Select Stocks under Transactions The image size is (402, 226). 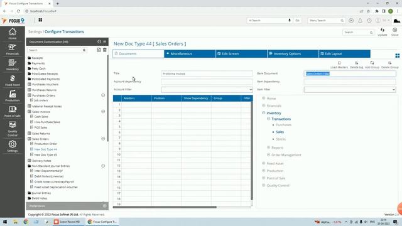(281, 139)
